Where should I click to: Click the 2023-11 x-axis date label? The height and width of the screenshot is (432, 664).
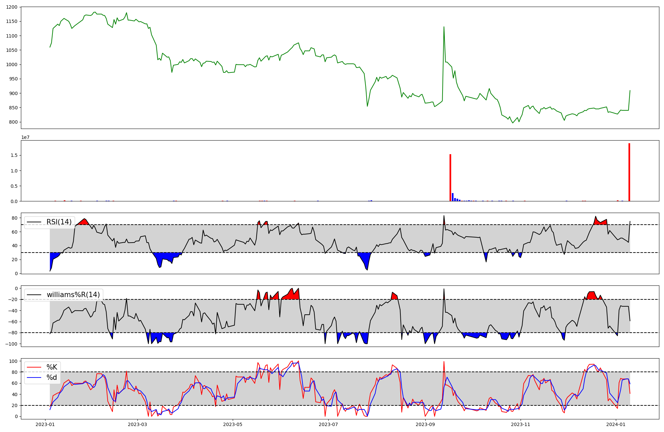pos(521,424)
